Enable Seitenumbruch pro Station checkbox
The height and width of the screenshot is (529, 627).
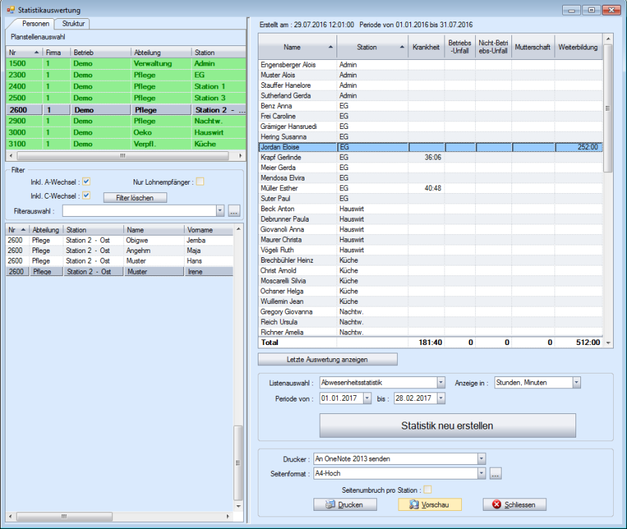point(428,489)
